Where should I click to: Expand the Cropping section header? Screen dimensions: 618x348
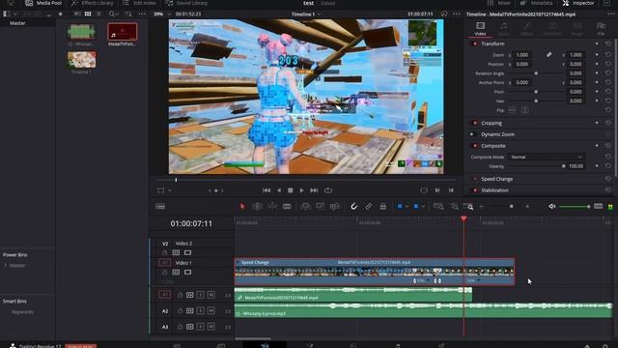(x=492, y=123)
